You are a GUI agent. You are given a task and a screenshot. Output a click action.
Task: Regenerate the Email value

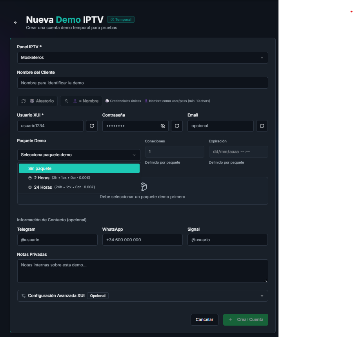pyautogui.click(x=262, y=126)
